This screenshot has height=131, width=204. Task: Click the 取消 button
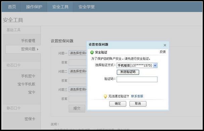point(138,104)
